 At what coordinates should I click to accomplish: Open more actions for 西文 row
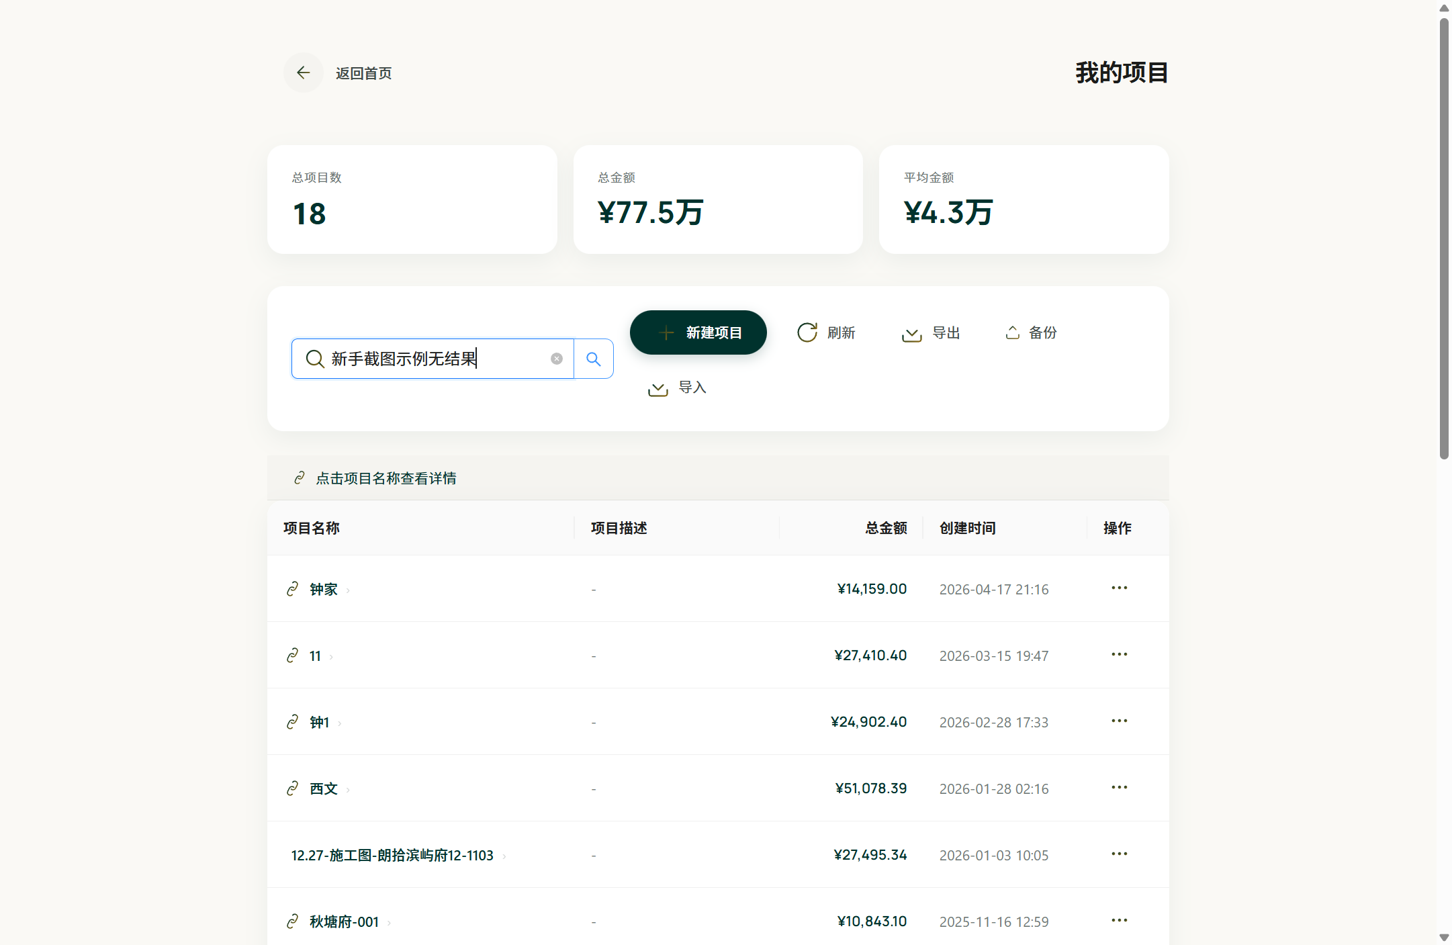1119,788
